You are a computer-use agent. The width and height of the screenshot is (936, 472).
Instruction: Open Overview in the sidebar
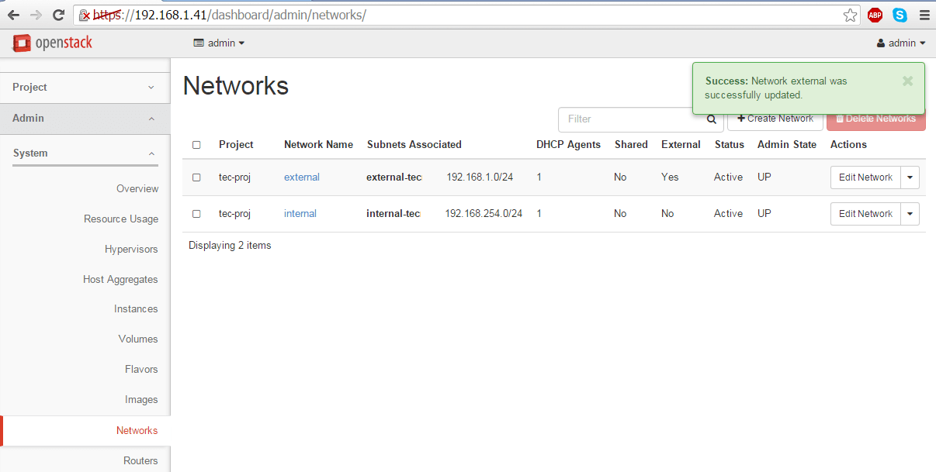[137, 189]
